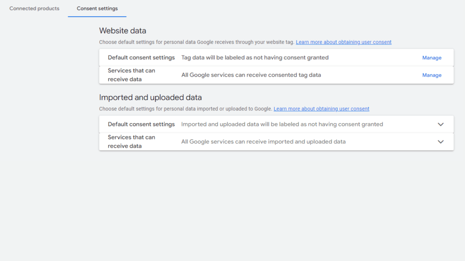
Task: Click Imported data 'Services that can receive data' label
Action: [131, 142]
